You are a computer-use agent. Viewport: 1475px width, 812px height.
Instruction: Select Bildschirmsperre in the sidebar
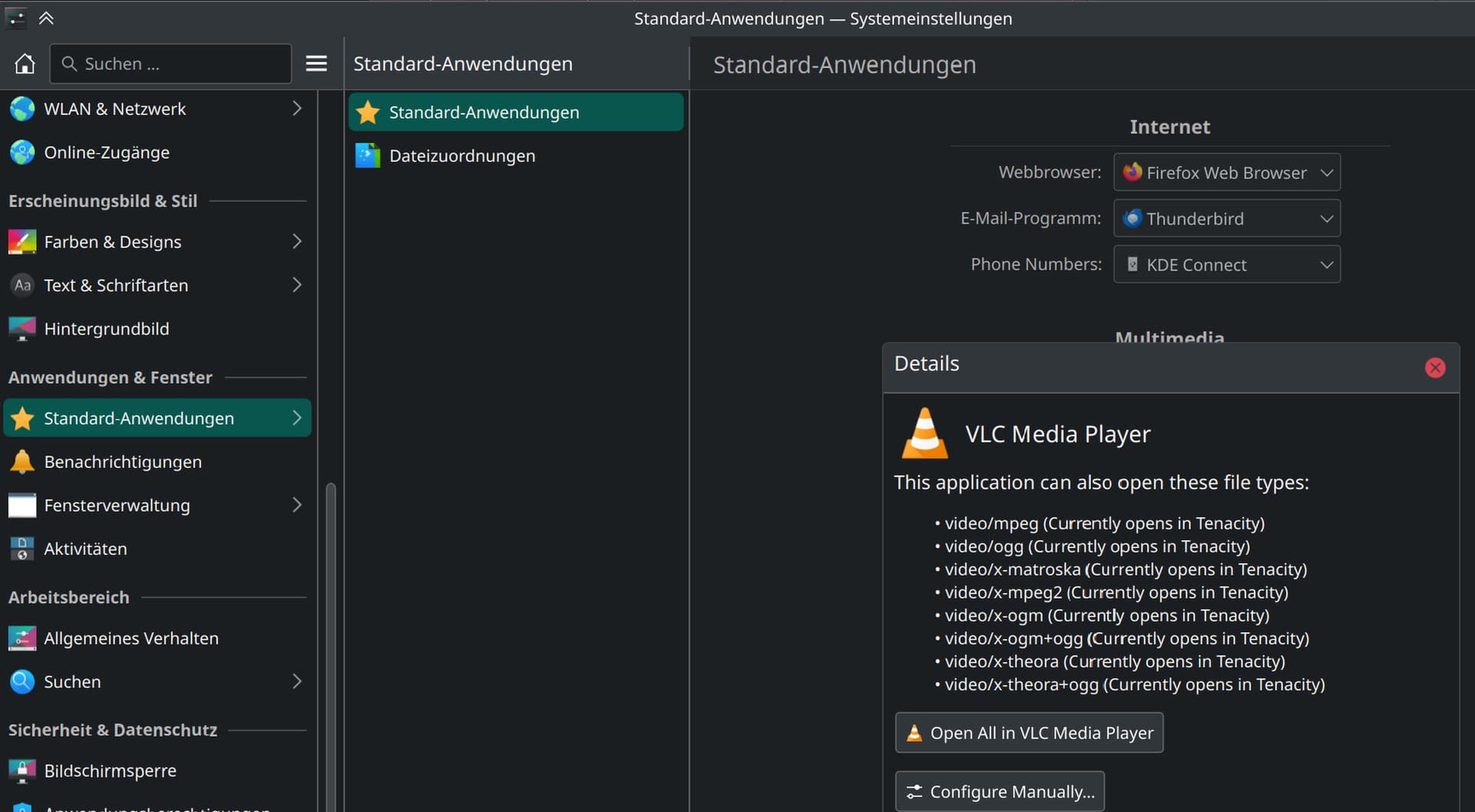pyautogui.click(x=157, y=771)
